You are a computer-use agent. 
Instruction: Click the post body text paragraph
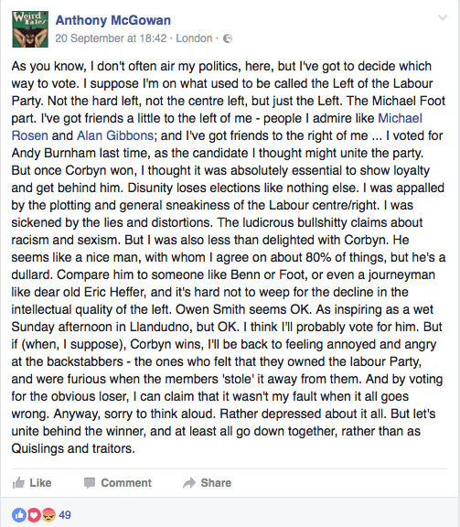point(229,257)
